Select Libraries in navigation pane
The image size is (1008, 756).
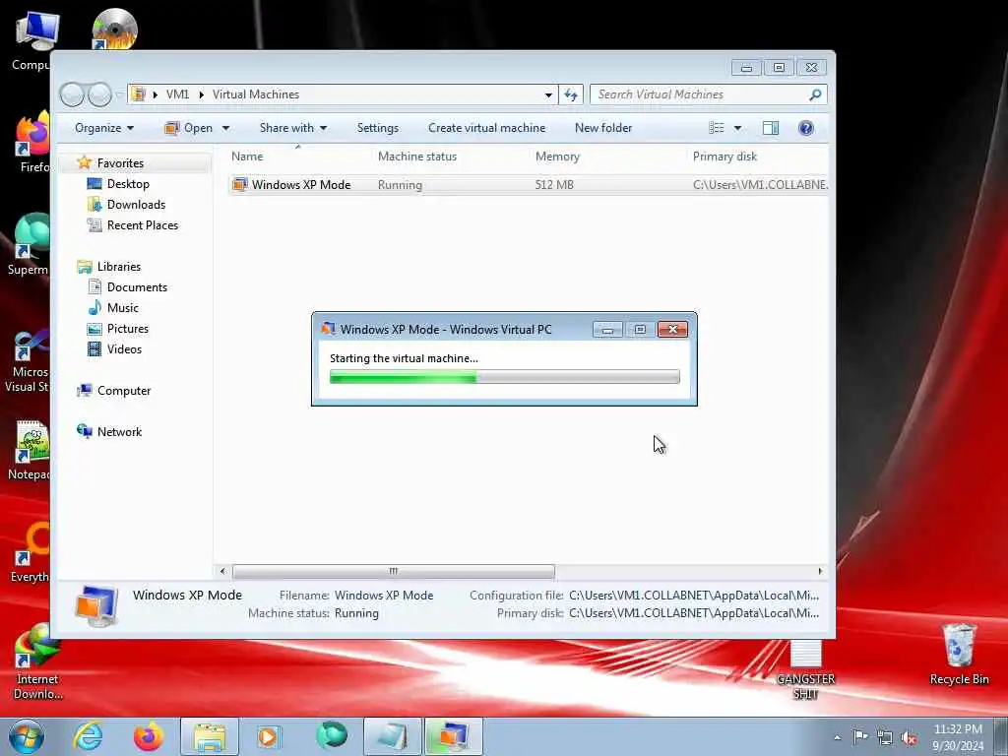pos(119,266)
